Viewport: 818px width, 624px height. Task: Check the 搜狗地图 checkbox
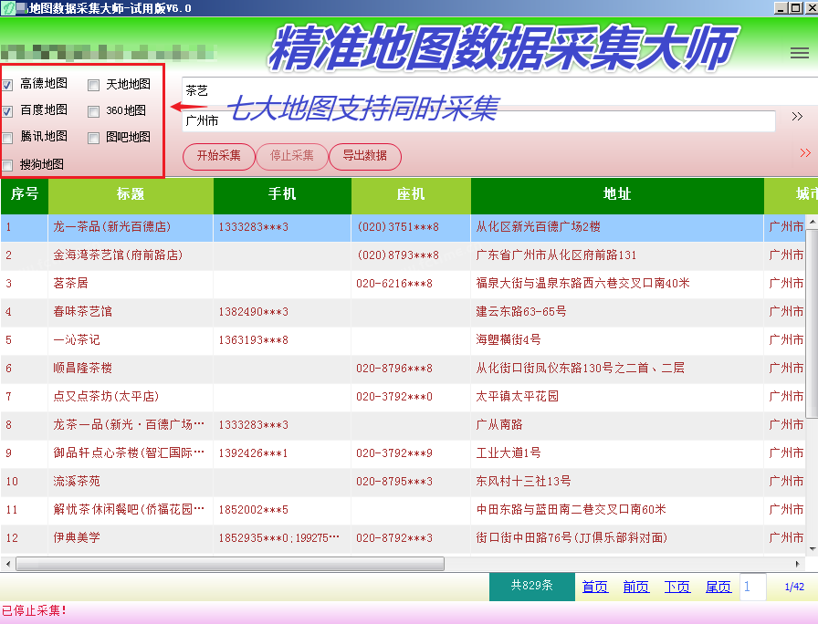pos(8,166)
